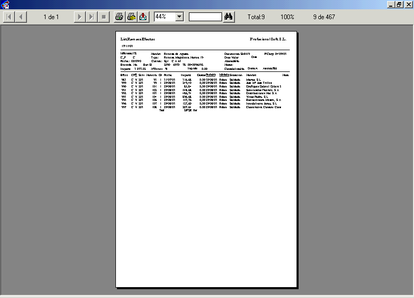Export the report using the export icon

coord(143,17)
